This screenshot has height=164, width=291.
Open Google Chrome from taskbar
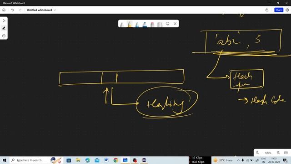[x=115, y=160]
